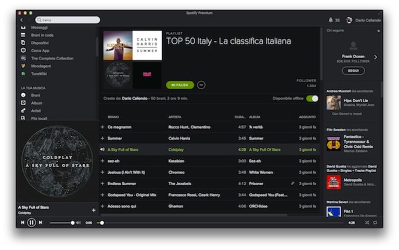399x250 pixels.
Task: Sort by Aggiunto column header
Action: 307,117
